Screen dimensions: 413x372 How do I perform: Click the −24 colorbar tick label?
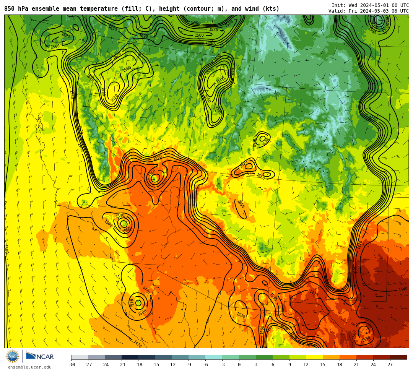105,365
